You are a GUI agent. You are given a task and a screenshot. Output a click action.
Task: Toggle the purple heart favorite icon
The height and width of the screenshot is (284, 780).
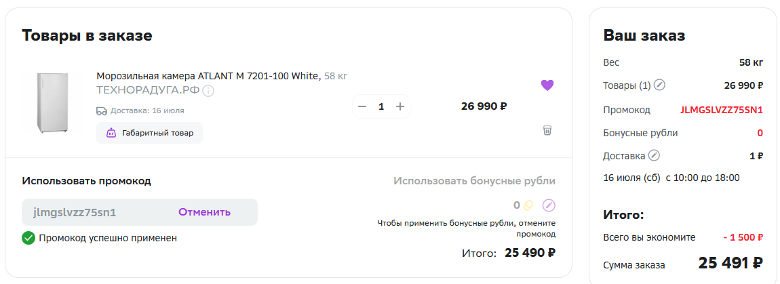click(547, 85)
